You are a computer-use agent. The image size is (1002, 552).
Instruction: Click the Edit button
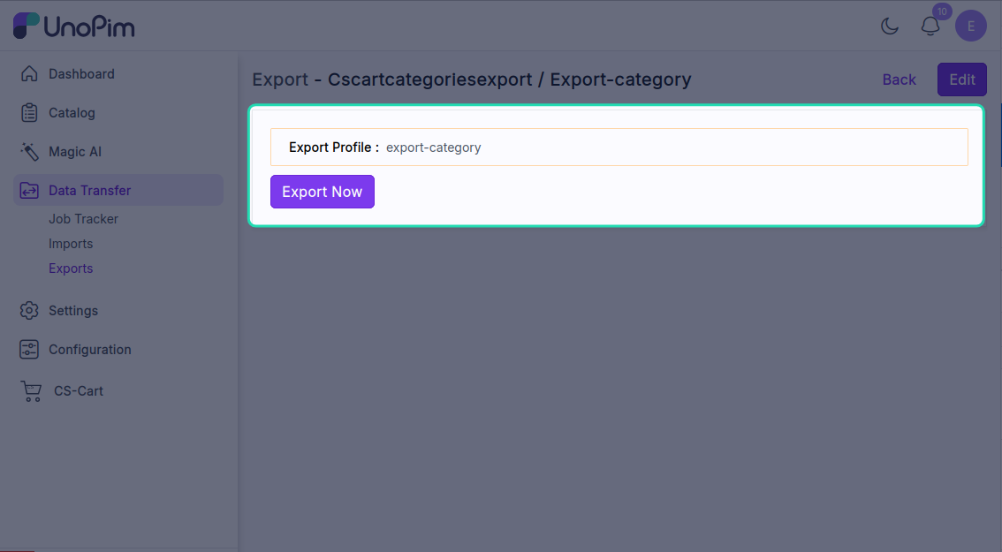(961, 79)
